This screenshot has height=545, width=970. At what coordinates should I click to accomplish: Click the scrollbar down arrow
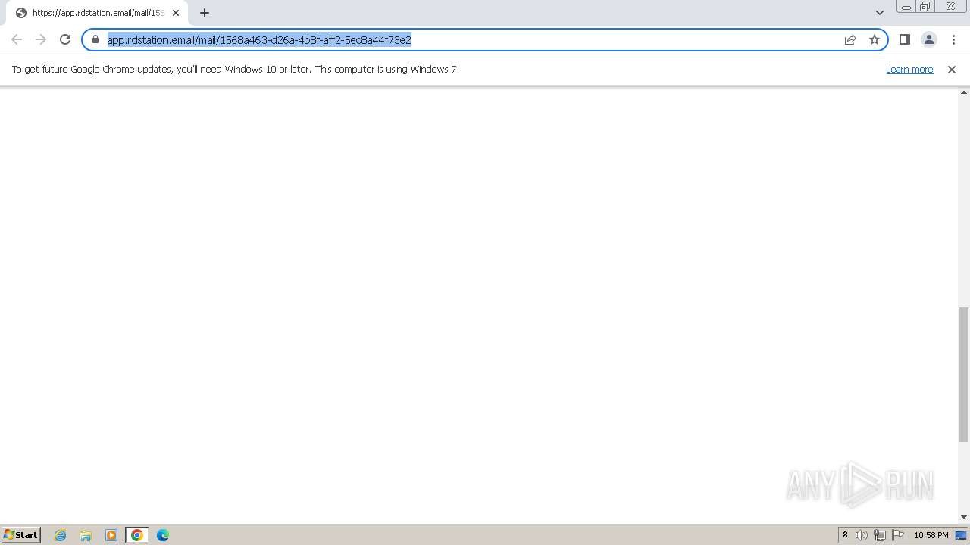[964, 517]
